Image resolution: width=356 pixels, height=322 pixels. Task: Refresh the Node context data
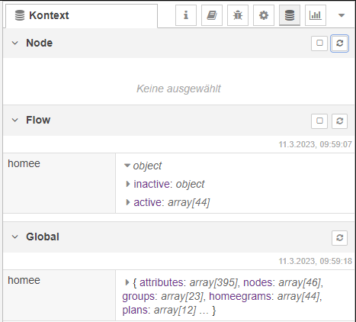339,43
